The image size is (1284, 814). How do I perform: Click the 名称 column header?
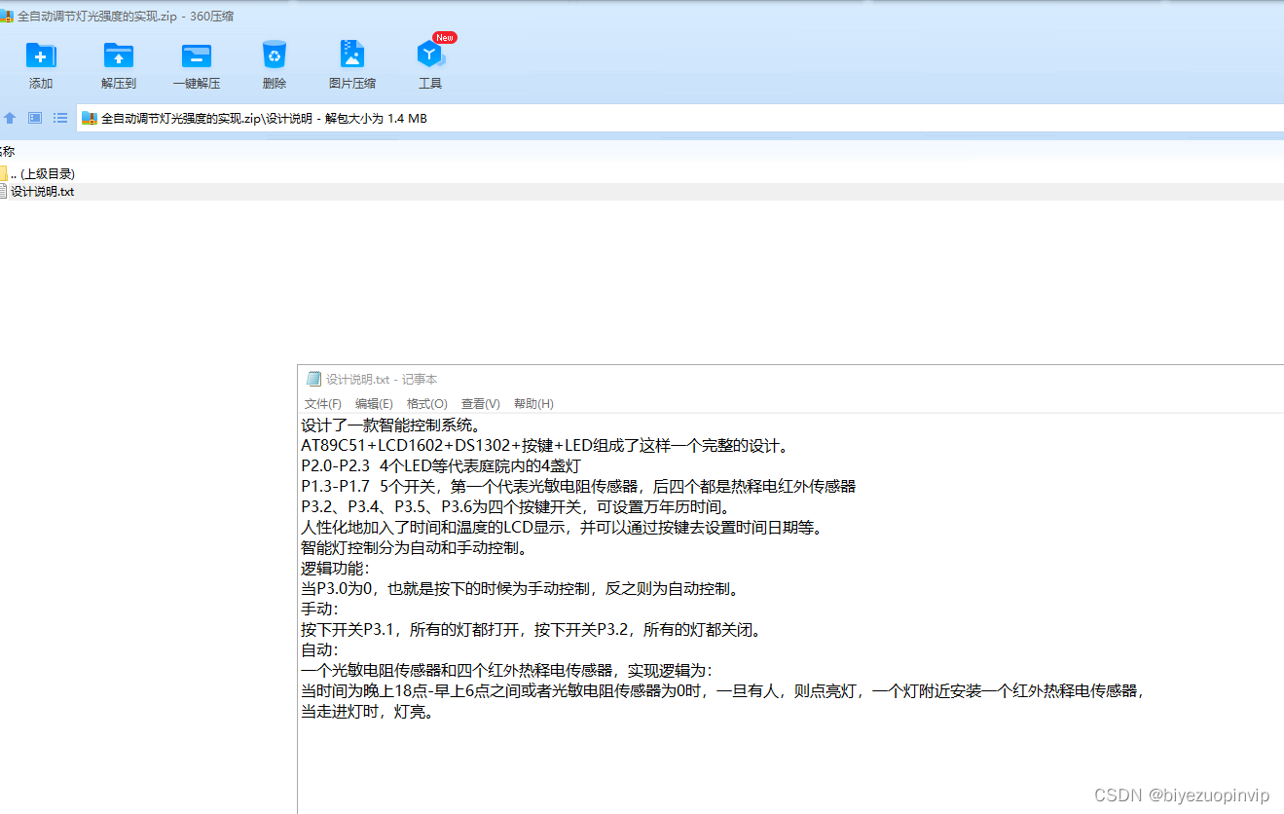pos(7,151)
